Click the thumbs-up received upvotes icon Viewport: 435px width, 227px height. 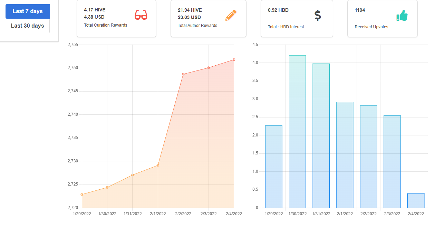402,15
